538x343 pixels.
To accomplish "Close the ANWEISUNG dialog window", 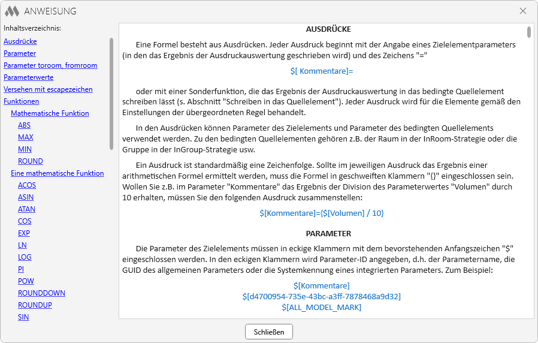I will point(522,11).
